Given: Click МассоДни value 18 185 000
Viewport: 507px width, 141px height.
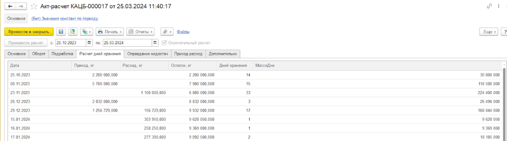Looking at the screenshot, I should (490, 137).
